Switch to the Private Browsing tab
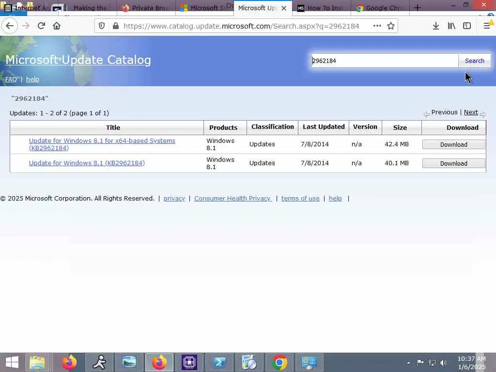This screenshot has height=372, width=496. click(146, 8)
